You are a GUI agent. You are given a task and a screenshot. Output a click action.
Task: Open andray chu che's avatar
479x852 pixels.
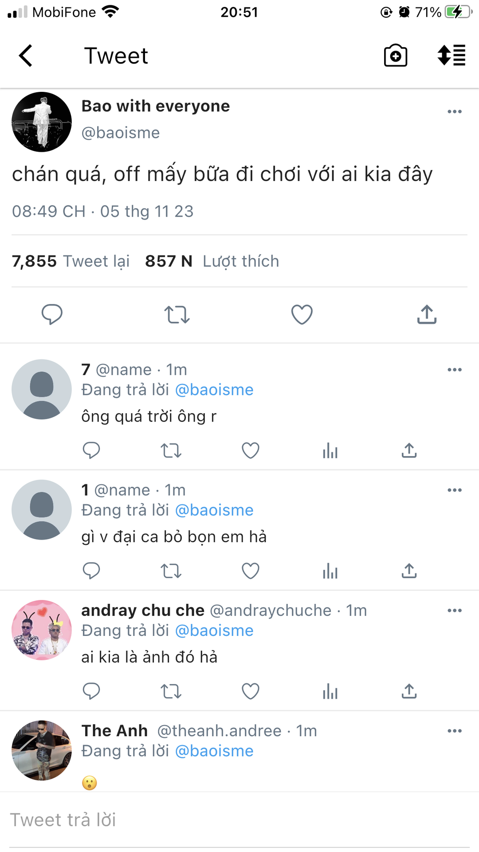tap(42, 630)
